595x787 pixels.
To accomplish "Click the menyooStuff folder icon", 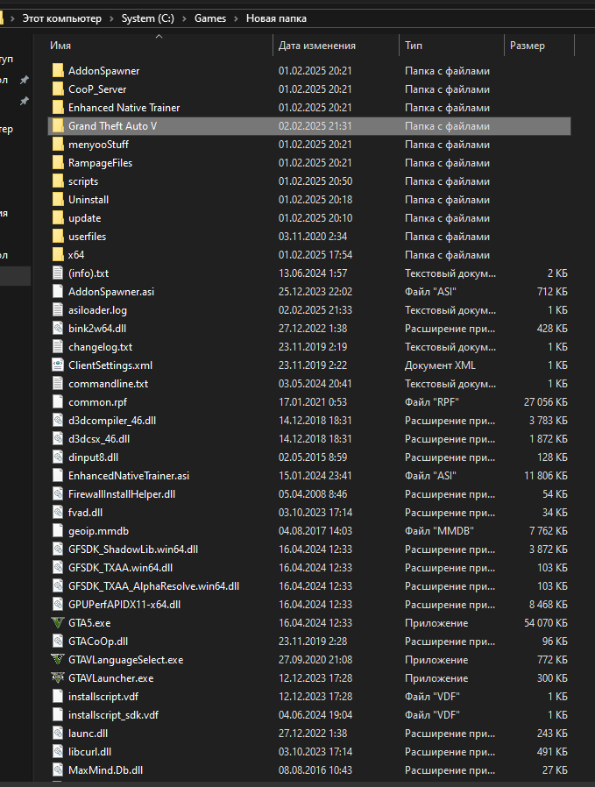I will click(58, 145).
